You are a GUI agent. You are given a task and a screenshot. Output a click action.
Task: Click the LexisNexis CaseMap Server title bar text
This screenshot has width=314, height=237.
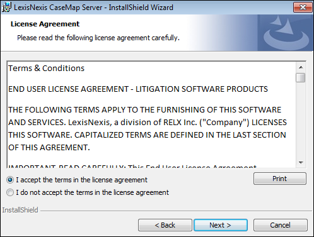pos(93,8)
